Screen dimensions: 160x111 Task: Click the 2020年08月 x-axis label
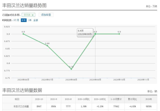click(71, 80)
